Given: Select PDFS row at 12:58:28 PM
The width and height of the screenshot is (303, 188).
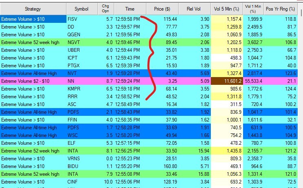Looking at the screenshot, I should tap(149, 128).
